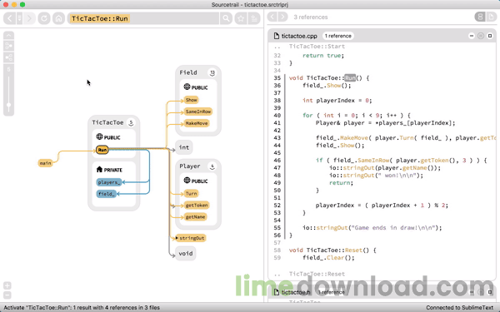Click 'Connected to SublimeText' status text
The width and height of the screenshot is (500, 312).
click(x=459, y=308)
